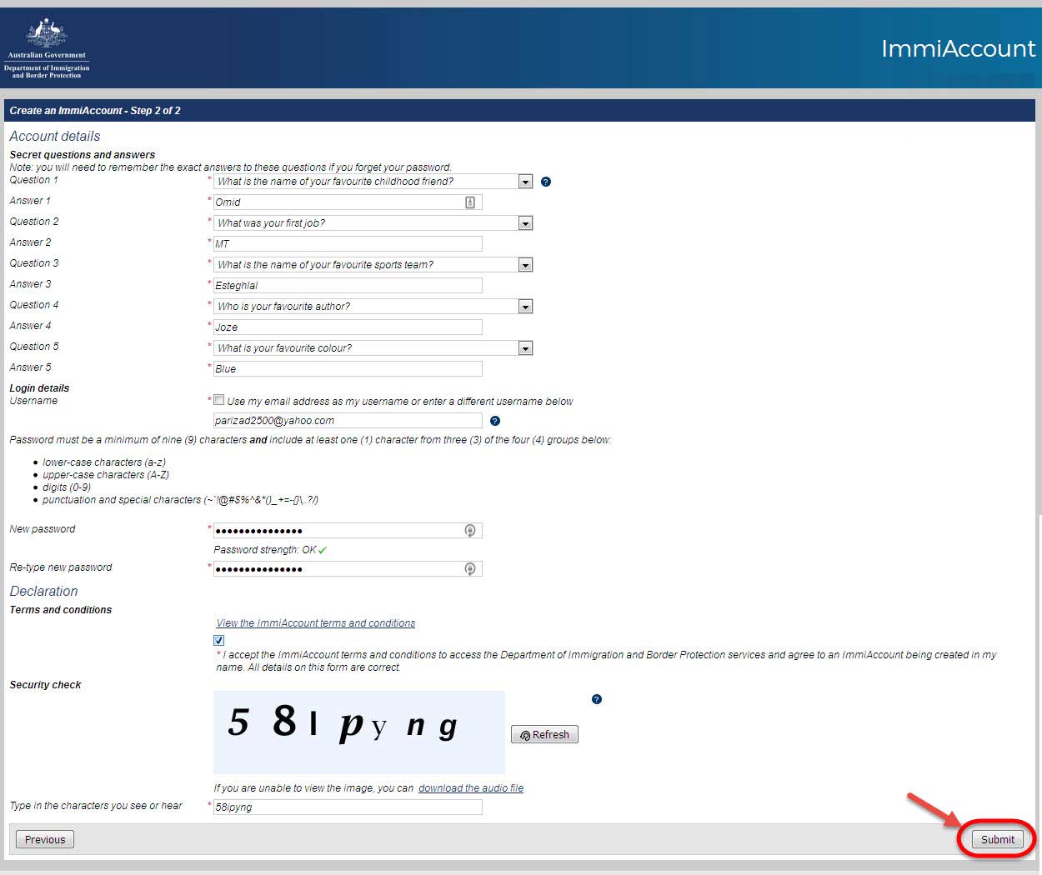This screenshot has height=875, width=1042.
Task: Click download the audio file link
Action: 470,787
